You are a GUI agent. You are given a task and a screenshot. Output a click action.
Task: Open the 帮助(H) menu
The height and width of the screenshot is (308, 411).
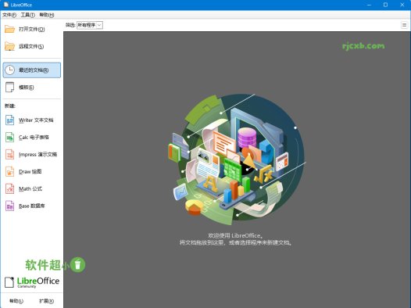47,15
